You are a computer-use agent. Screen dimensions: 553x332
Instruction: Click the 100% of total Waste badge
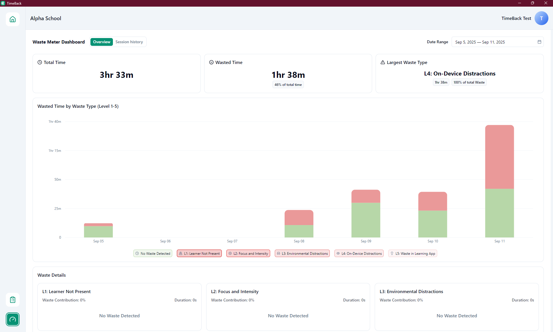(x=469, y=82)
